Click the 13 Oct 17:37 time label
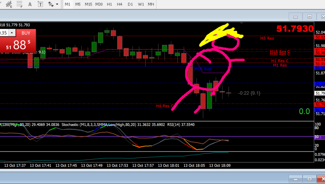Screen dimensions: 325x184 click(15, 166)
